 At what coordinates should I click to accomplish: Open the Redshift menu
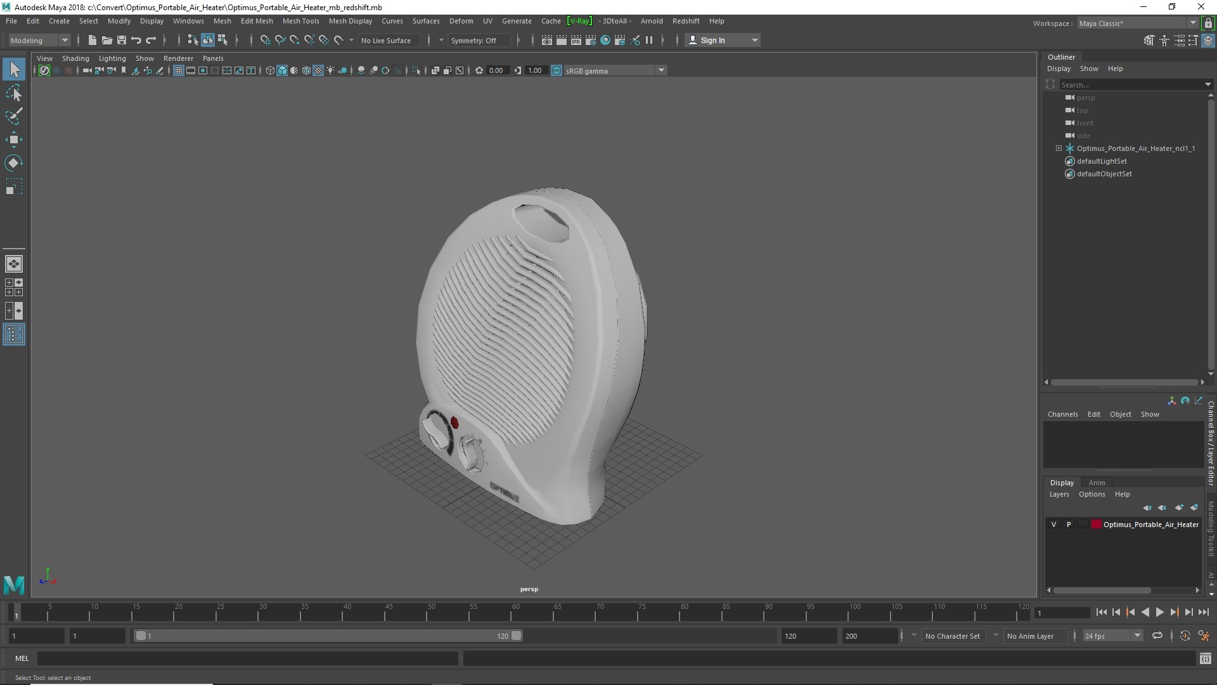pyautogui.click(x=686, y=21)
